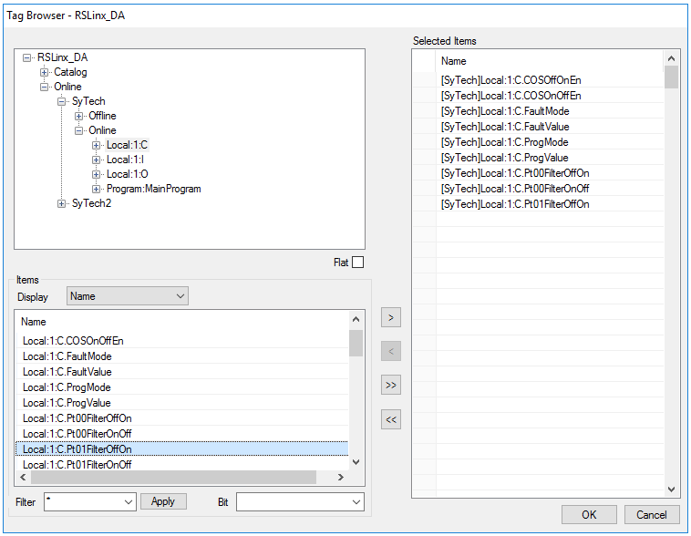Add all items with double right arrow
The width and height of the screenshot is (691, 536).
(391, 386)
